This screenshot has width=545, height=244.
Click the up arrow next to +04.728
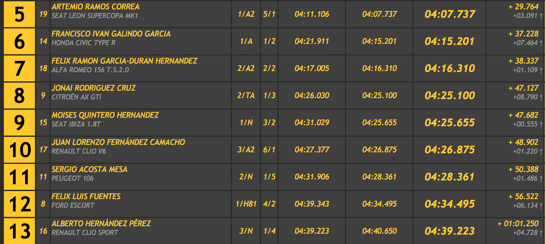(x=541, y=233)
